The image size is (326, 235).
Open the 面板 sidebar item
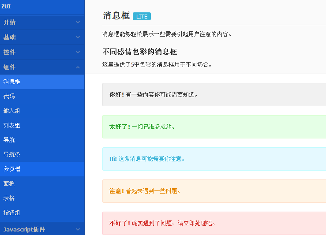(x=9, y=183)
